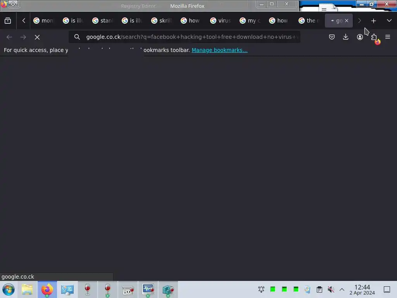397x298 pixels.
Task: Select the Firefox taskbar button
Action: coord(47,289)
